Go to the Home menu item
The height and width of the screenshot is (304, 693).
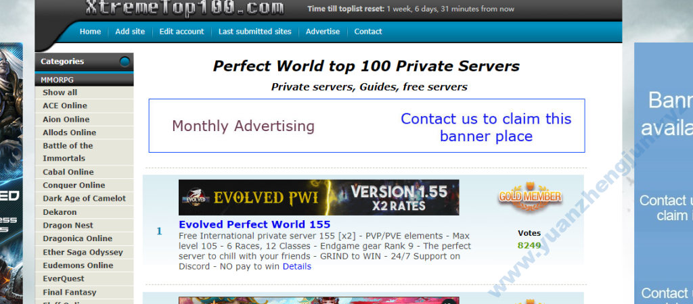pos(90,32)
